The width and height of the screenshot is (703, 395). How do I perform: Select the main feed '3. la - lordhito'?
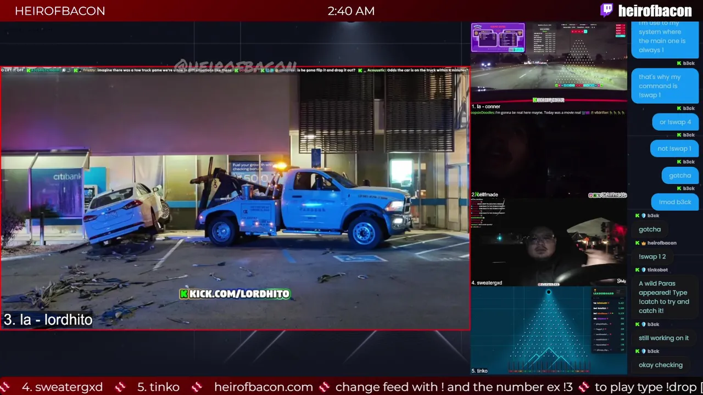pyautogui.click(x=235, y=198)
